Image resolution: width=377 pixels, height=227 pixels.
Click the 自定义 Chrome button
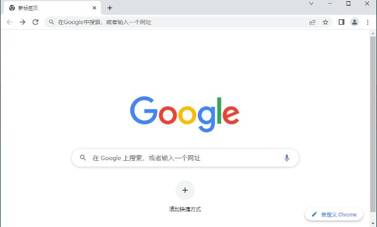coord(334,214)
